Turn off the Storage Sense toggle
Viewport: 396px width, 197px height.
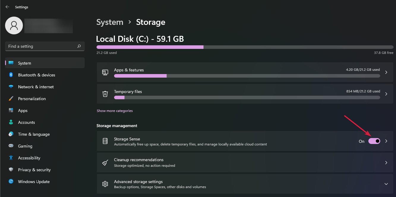click(x=374, y=141)
